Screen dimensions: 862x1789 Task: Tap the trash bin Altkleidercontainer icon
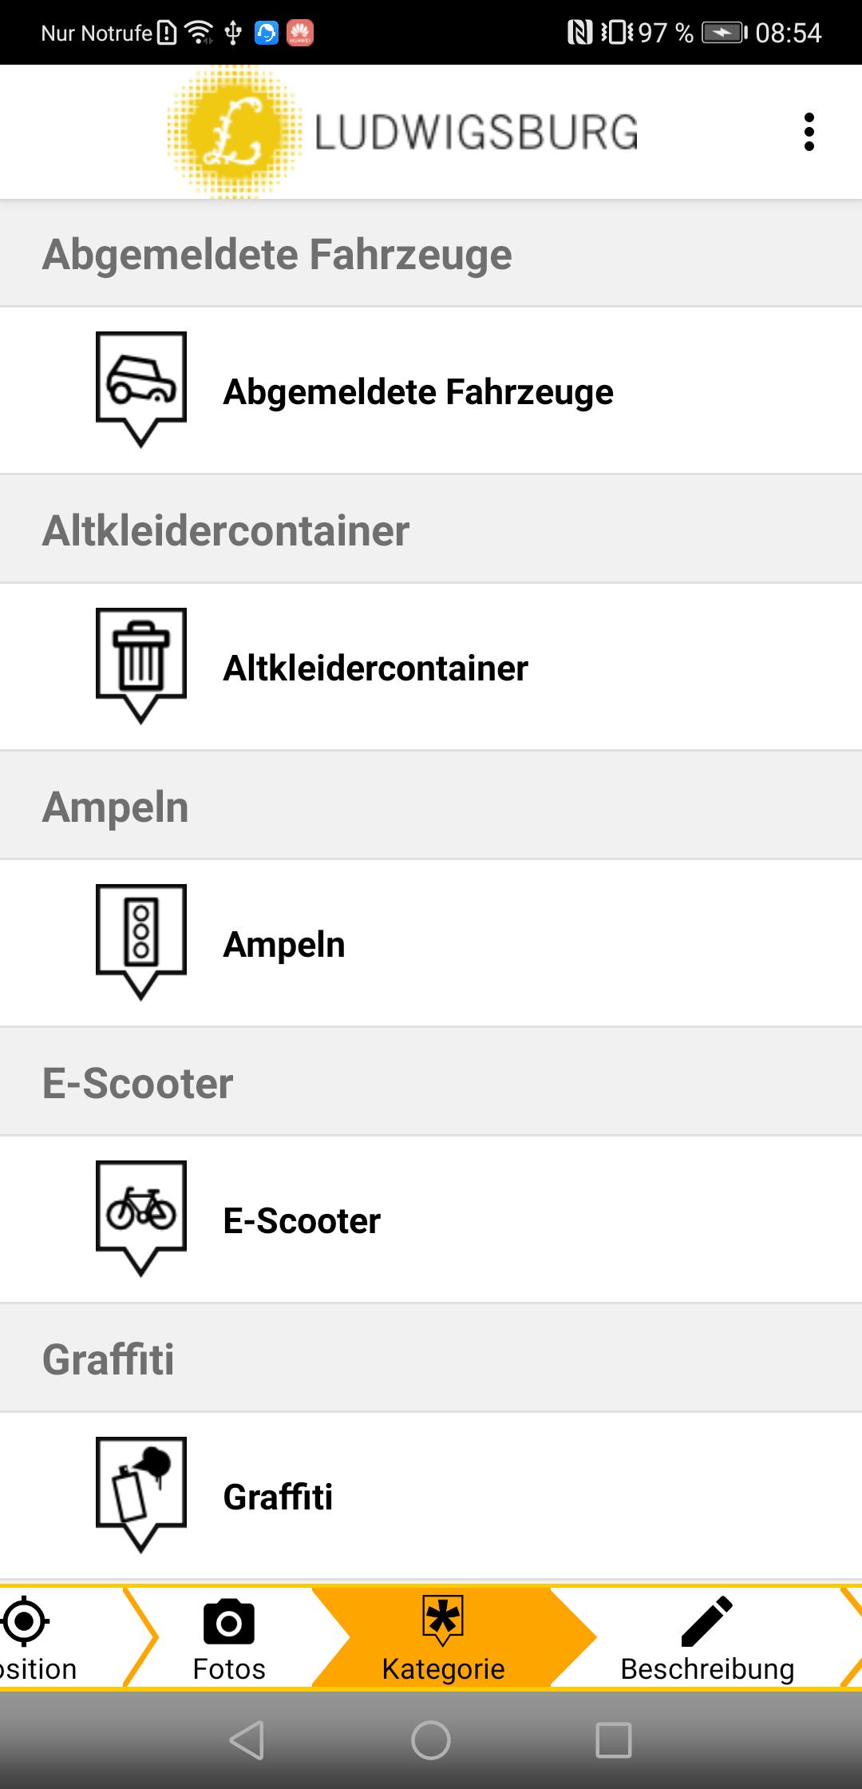click(141, 666)
